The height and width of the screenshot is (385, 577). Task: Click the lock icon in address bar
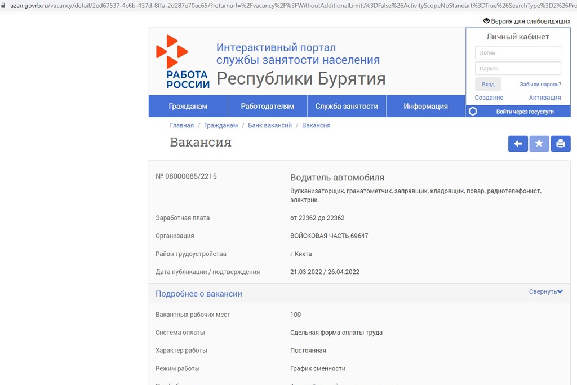tap(3, 5)
